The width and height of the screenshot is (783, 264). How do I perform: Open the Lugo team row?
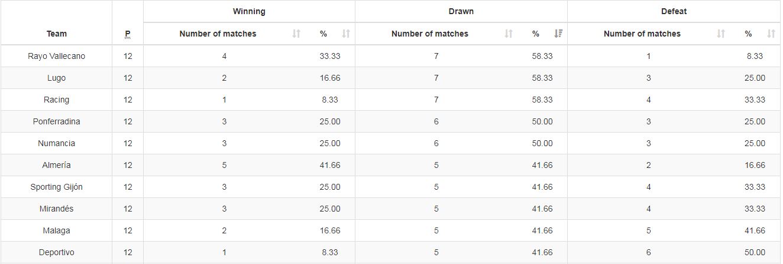390,78
